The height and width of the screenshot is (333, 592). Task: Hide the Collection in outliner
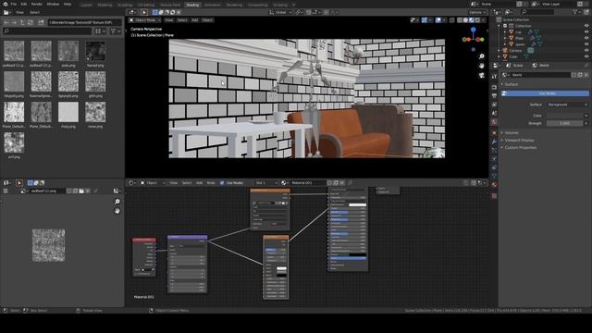586,26
